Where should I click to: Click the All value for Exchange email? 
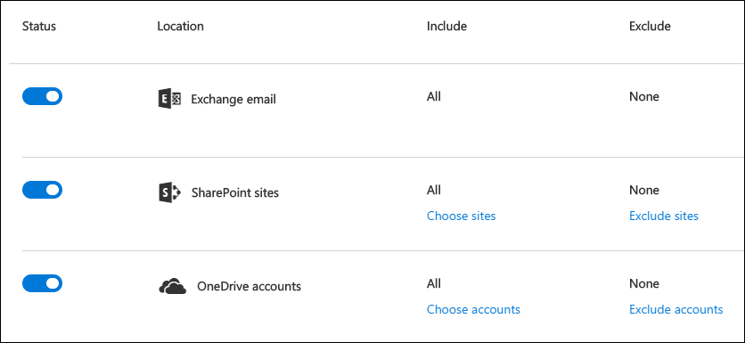(434, 96)
